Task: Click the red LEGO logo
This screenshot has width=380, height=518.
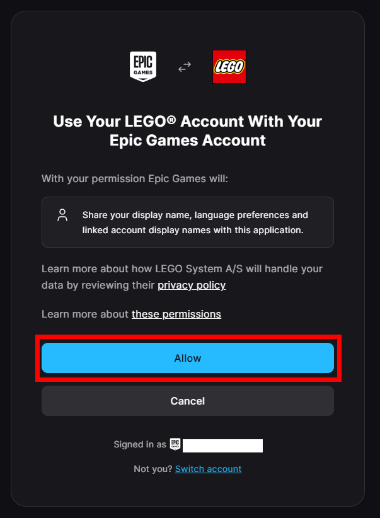Action: click(x=229, y=67)
